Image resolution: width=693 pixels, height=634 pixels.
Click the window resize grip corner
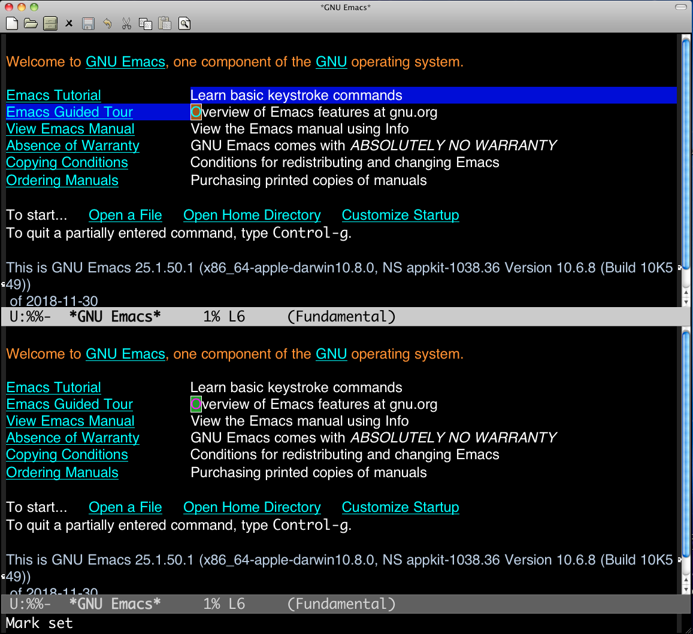click(x=688, y=630)
